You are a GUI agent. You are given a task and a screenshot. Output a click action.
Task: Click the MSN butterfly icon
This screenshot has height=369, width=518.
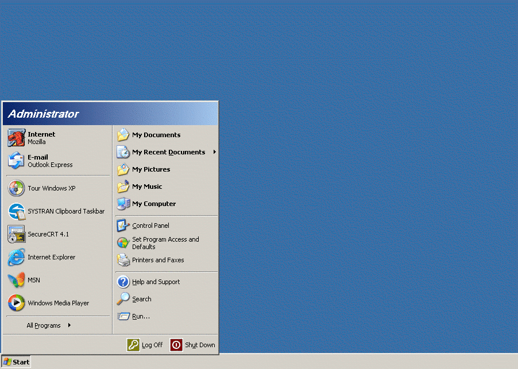[x=16, y=280]
